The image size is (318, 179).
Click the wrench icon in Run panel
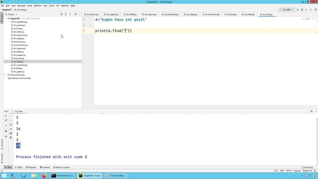click(x=6, y=120)
